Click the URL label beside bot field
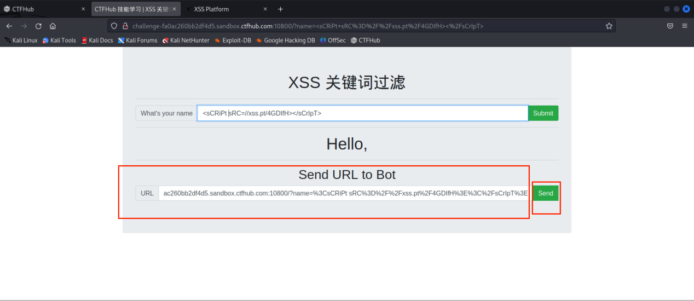 pos(147,193)
